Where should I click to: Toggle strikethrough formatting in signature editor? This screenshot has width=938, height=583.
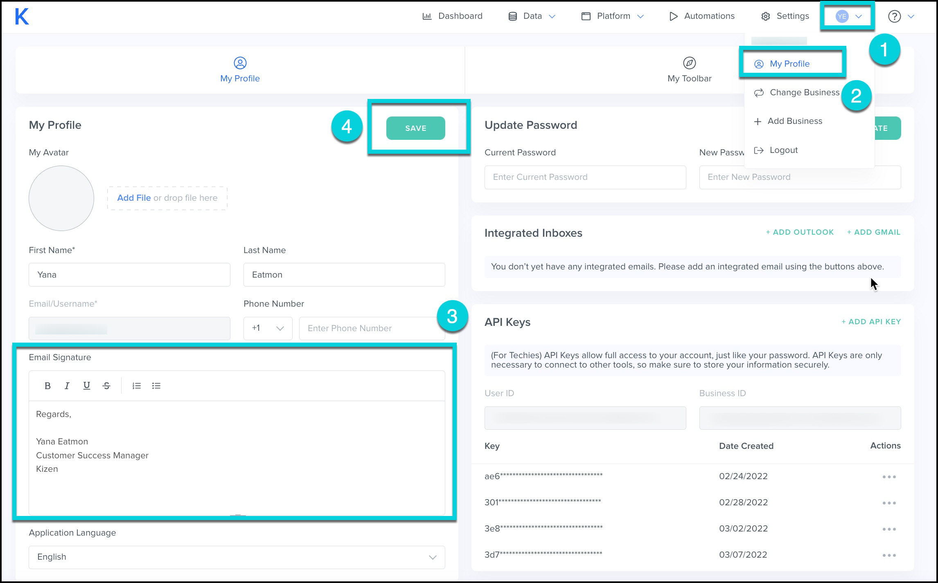pyautogui.click(x=106, y=386)
